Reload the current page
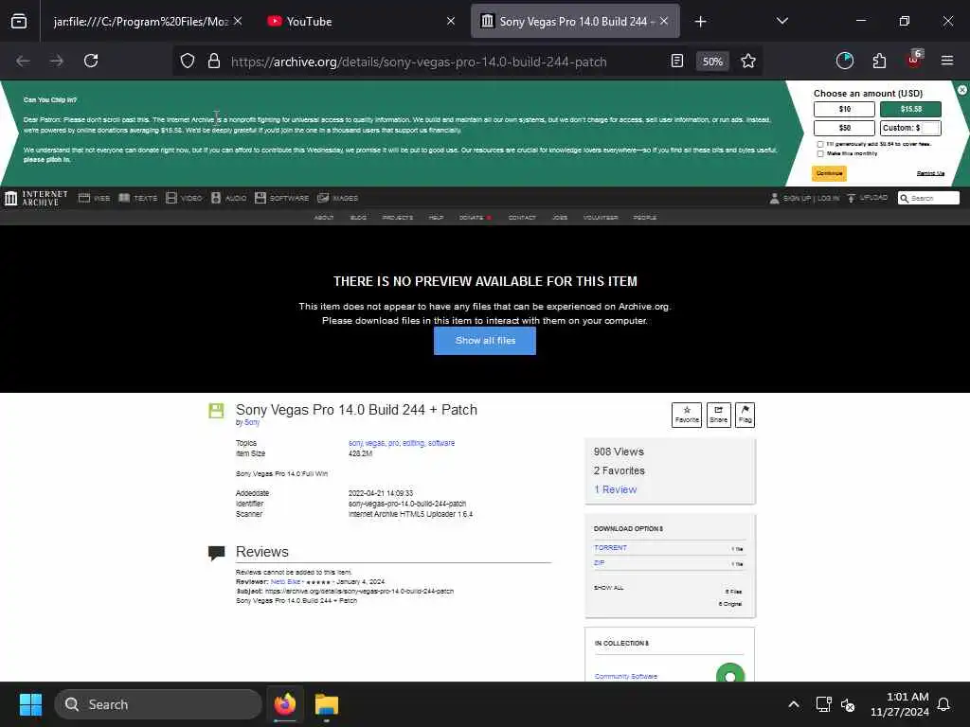 (91, 61)
